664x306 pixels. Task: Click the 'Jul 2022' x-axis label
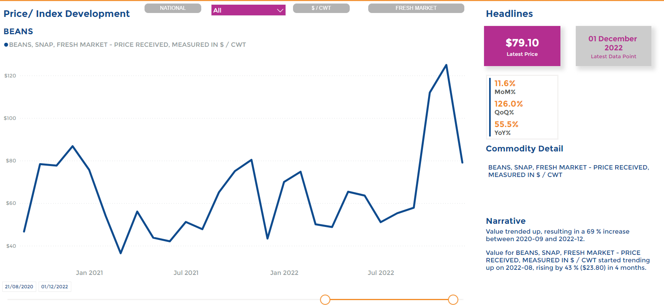[x=381, y=273]
